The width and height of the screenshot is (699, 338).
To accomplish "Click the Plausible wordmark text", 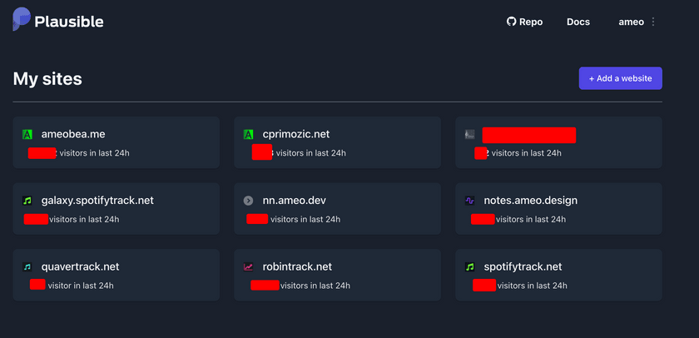I will tap(69, 22).
